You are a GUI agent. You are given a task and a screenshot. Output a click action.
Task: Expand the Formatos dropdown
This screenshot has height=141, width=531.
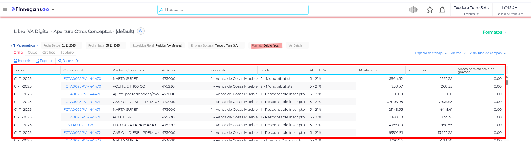(494, 32)
